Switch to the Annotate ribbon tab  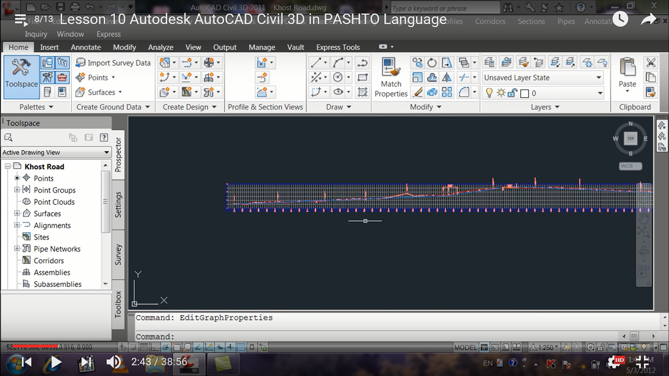tap(85, 47)
